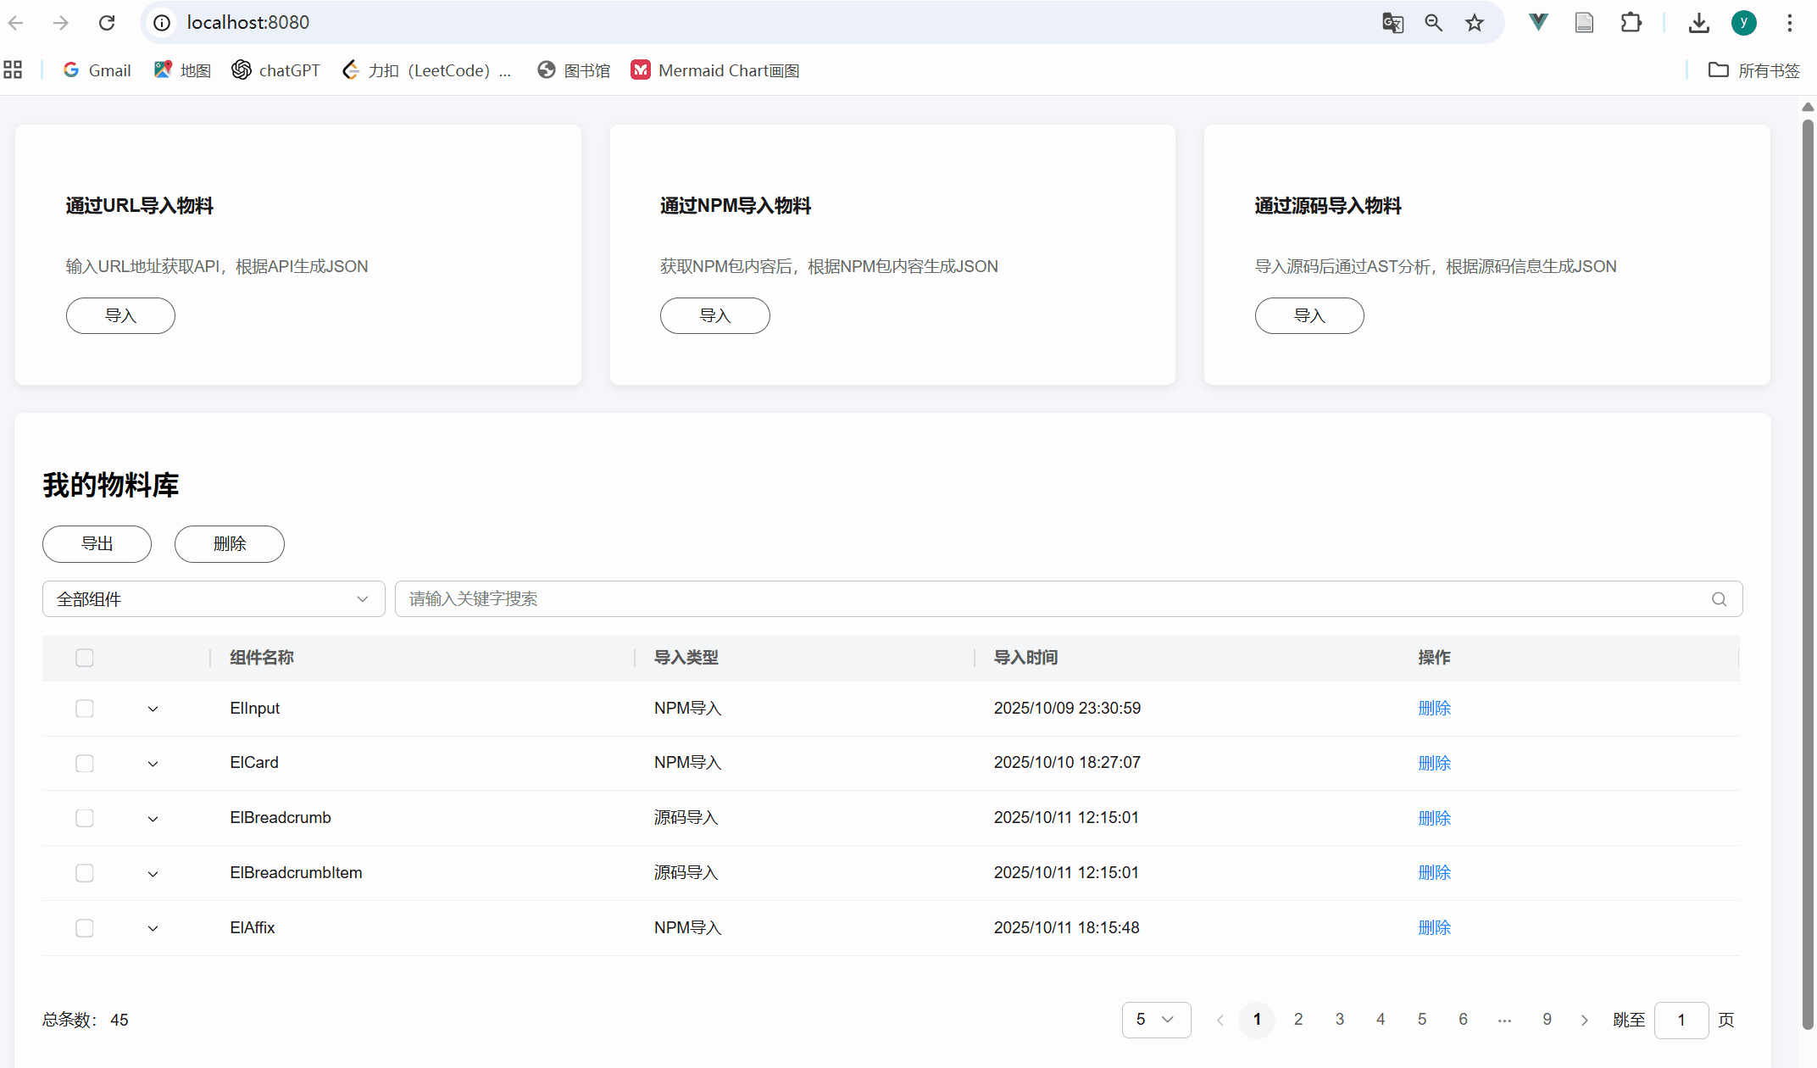Open the browser extensions puzzle icon

pos(1631,23)
